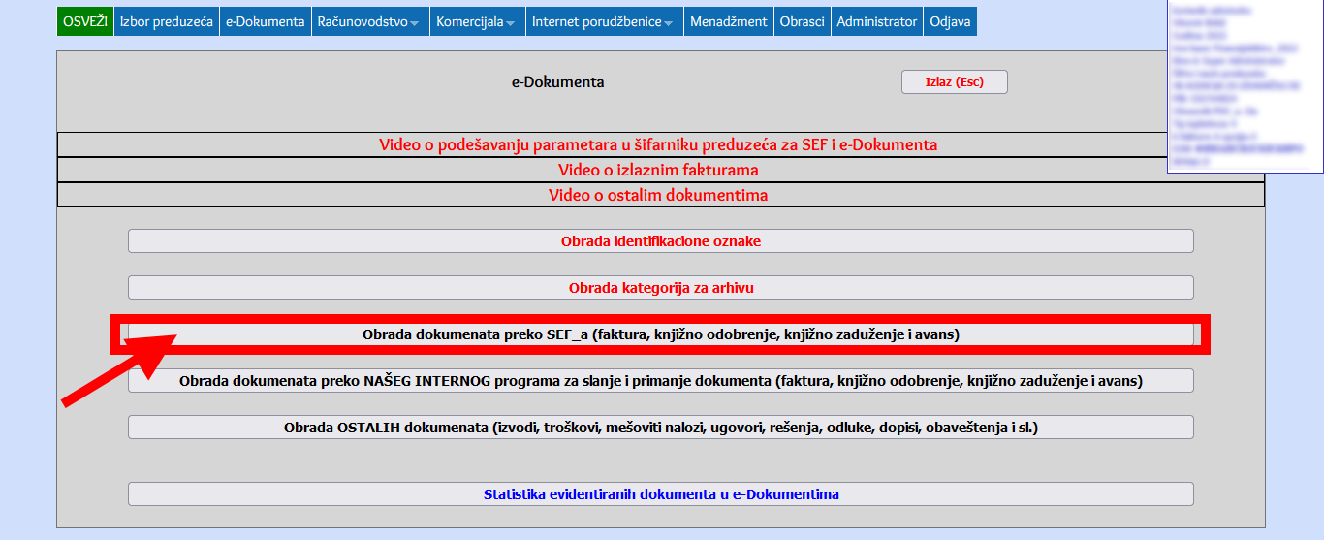Open Video o izlaznim fakturama link

click(x=658, y=170)
